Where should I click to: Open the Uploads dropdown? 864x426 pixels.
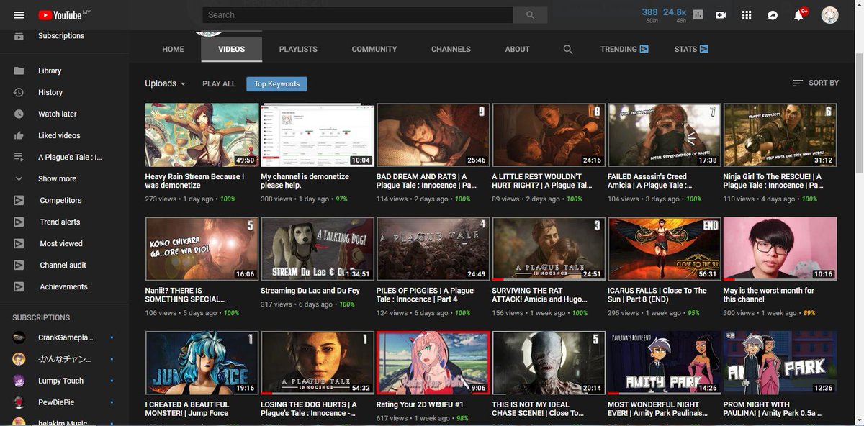166,83
